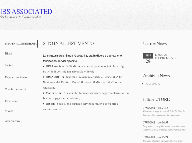The width and height of the screenshot is (192, 143).
Task: Open the Privati menu item
Action: (8, 54)
